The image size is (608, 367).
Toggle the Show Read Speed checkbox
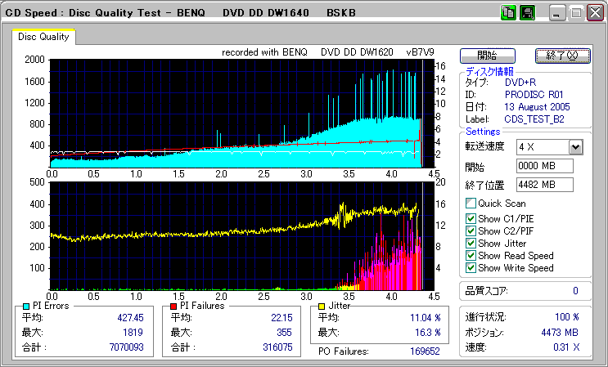coord(471,255)
